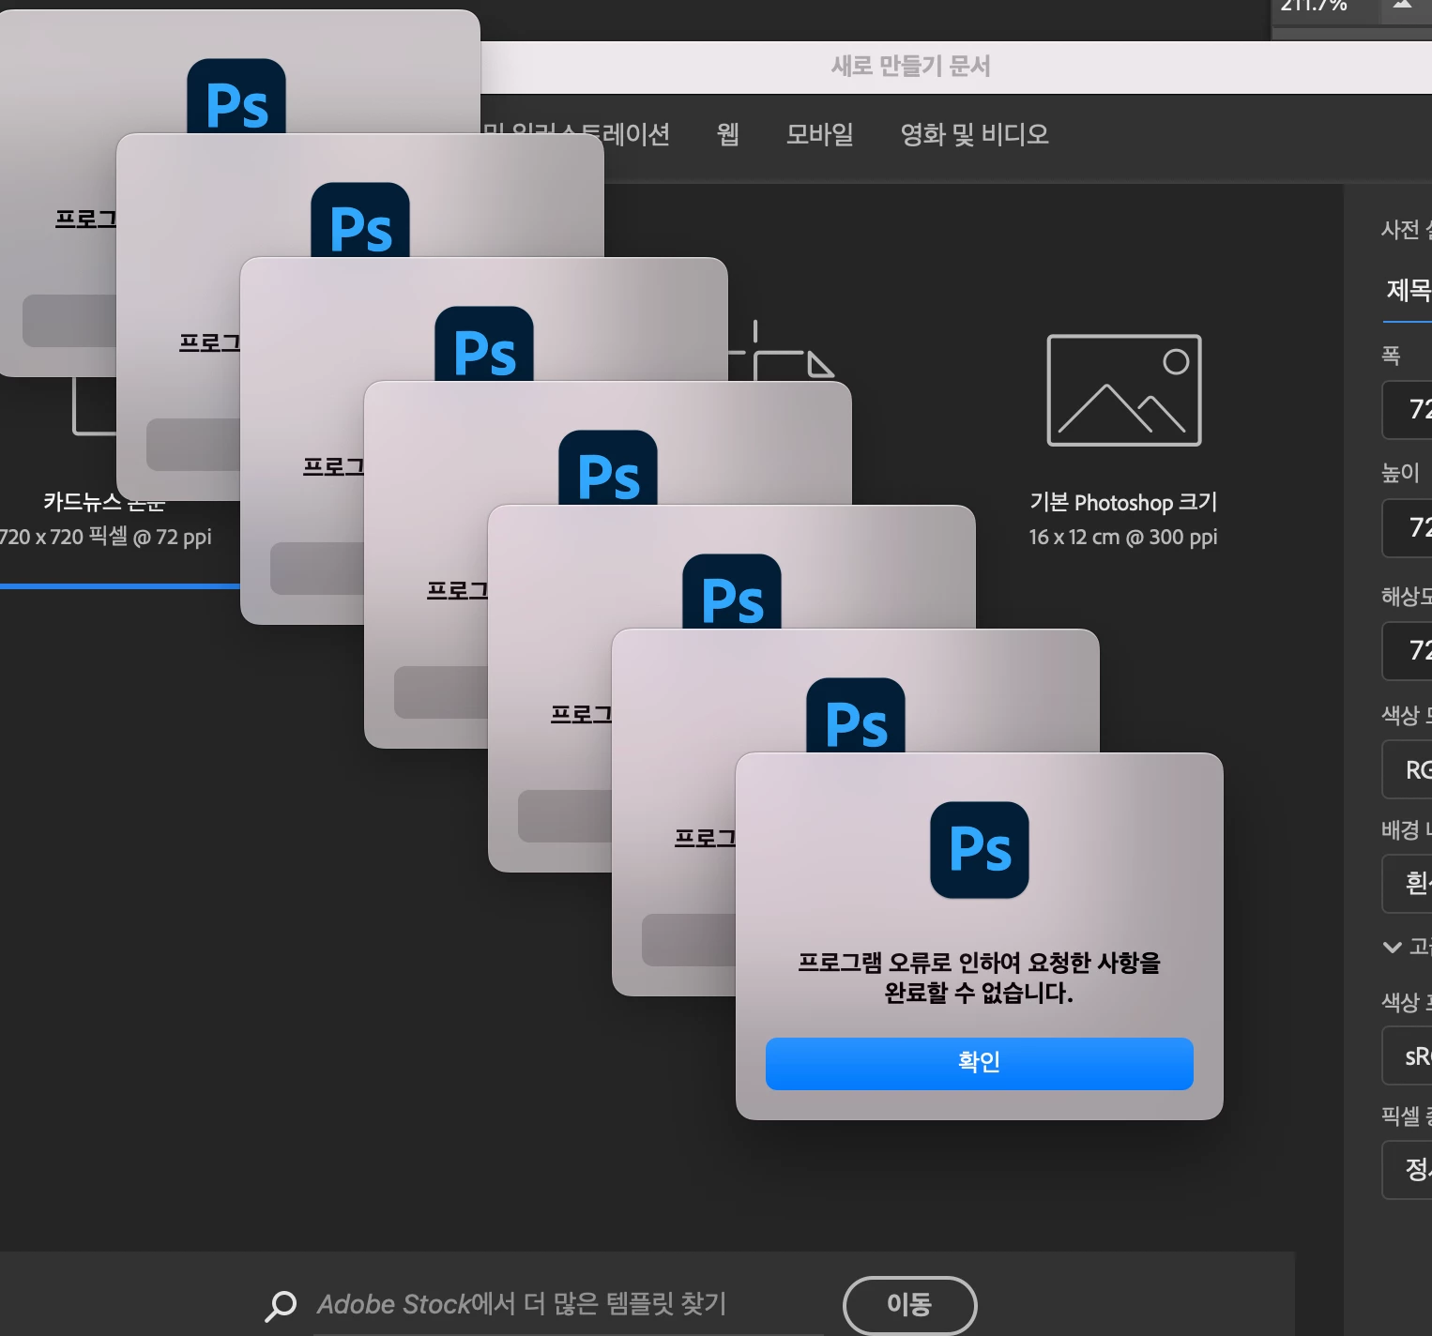Screen dimensions: 1432x1336
Task: Click the 이동 button beside Adobe Stock search
Action: coord(909,1304)
